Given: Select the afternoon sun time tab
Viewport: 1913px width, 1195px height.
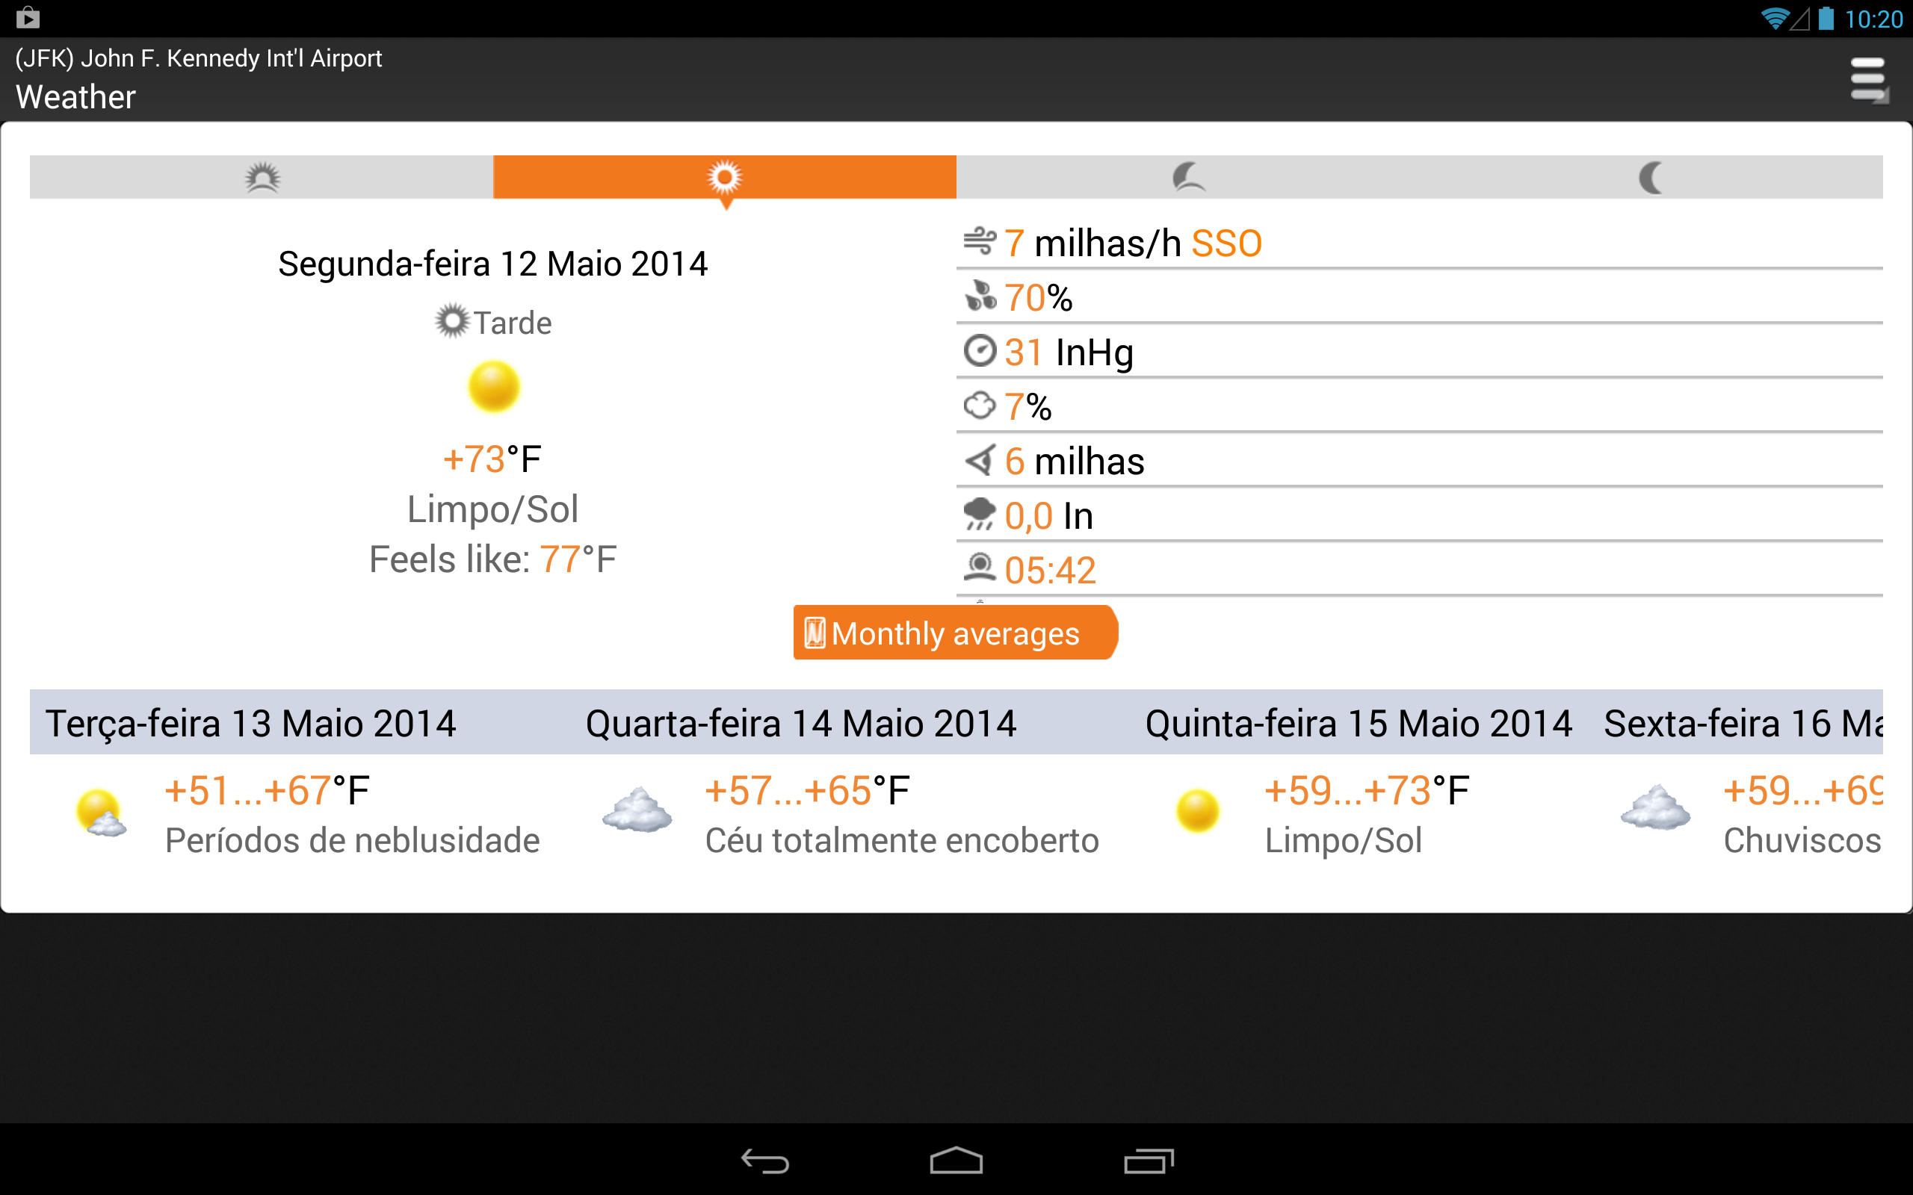Looking at the screenshot, I should 724,177.
